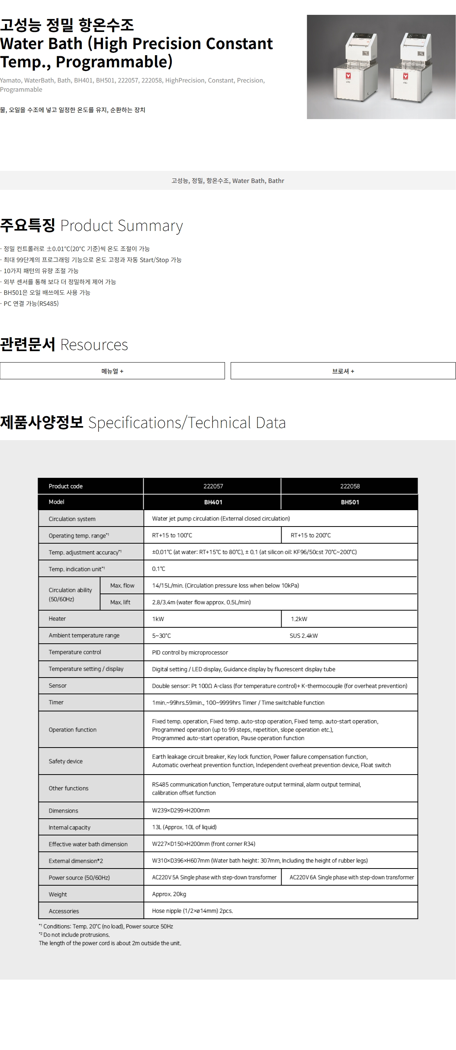Select the 222057 product code column header
The height and width of the screenshot is (1050, 456).
click(213, 486)
